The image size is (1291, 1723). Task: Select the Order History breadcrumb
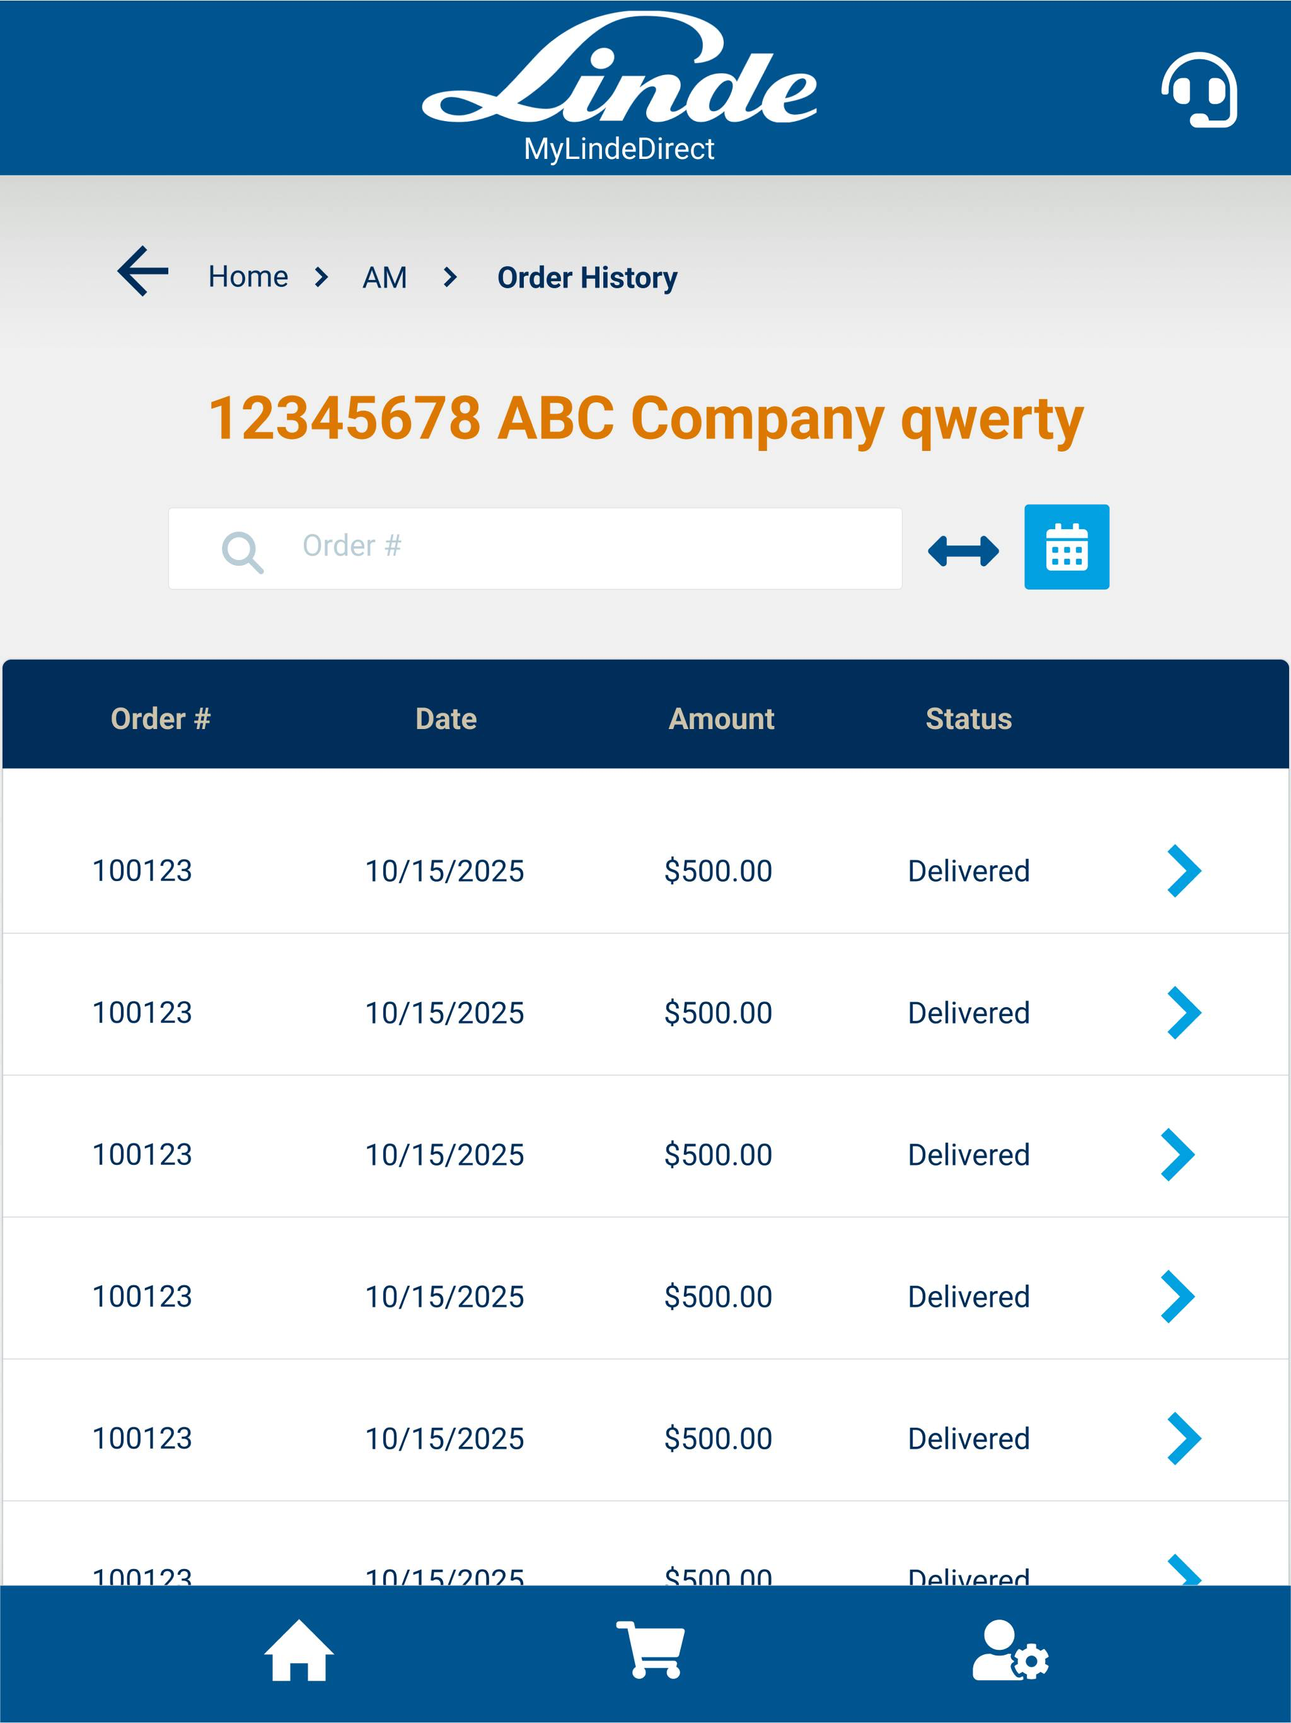pos(587,277)
